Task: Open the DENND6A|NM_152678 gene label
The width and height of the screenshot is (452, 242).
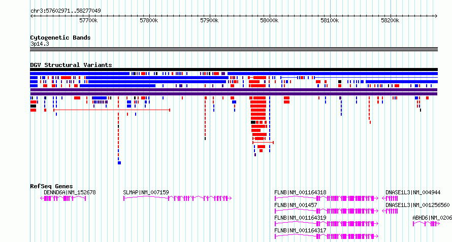Action: (x=70, y=192)
